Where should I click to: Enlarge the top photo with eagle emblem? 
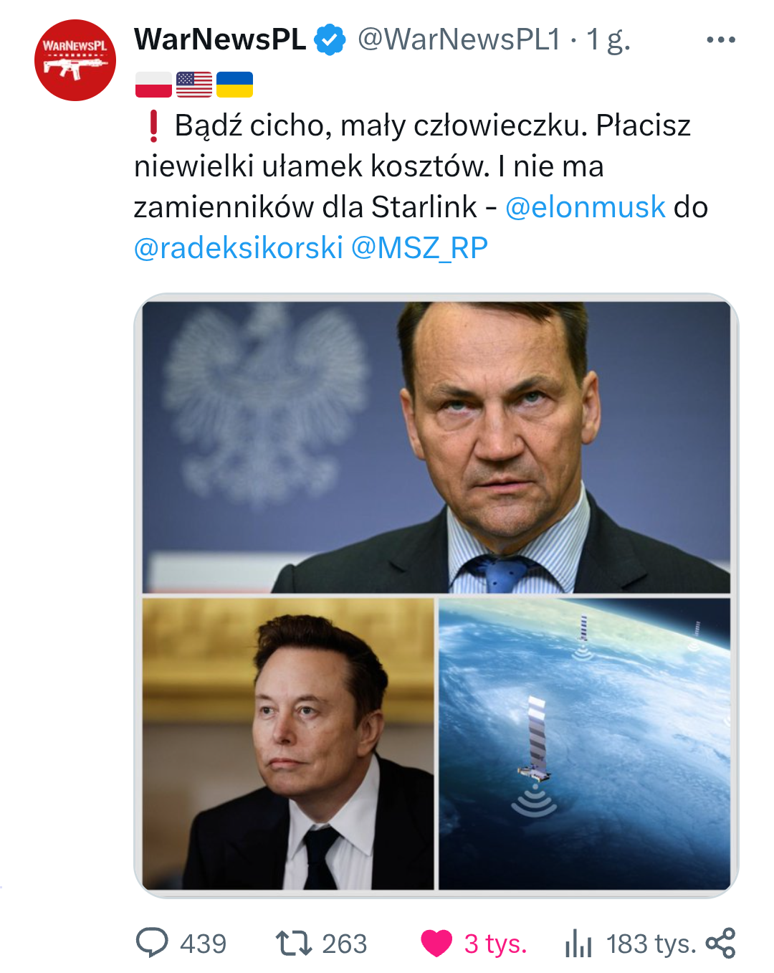436,447
